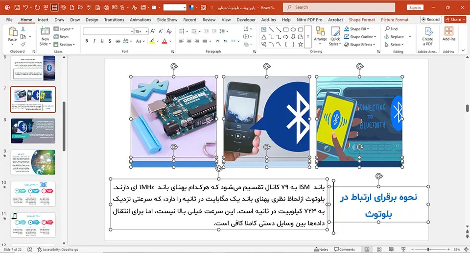Select slide 8 thumbnail
Viewport: 470px width, 253px height.
click(33, 131)
